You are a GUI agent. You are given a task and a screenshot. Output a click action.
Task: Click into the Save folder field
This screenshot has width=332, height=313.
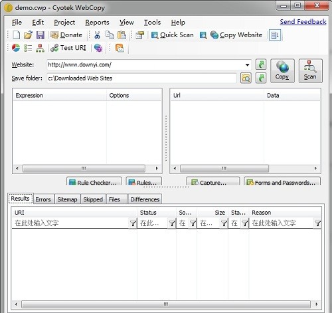click(x=141, y=78)
